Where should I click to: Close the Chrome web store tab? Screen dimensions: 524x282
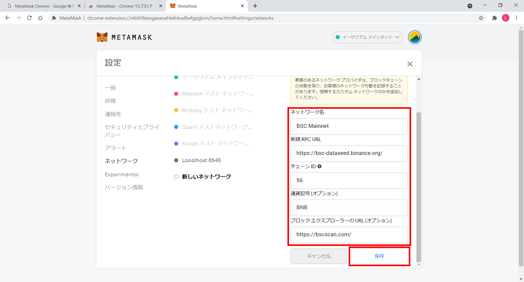tap(161, 6)
